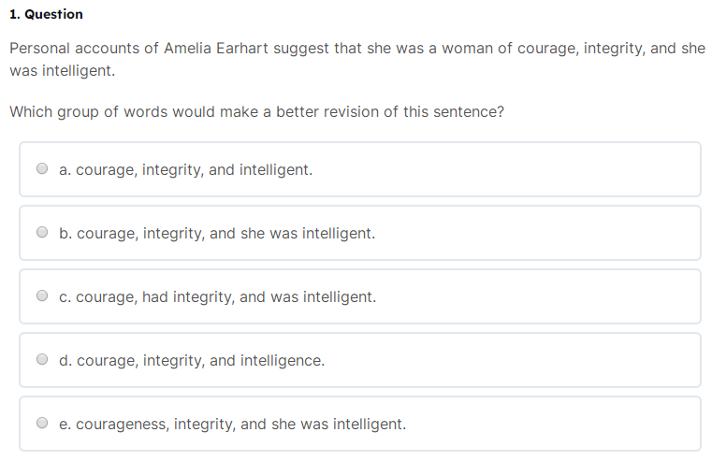
Task: Click text 'courageness, integrity, and she was intelligent.'
Action: click(x=241, y=424)
